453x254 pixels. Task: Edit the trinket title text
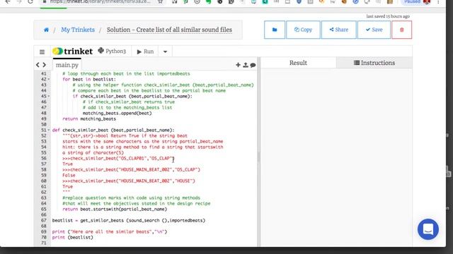[169, 30]
